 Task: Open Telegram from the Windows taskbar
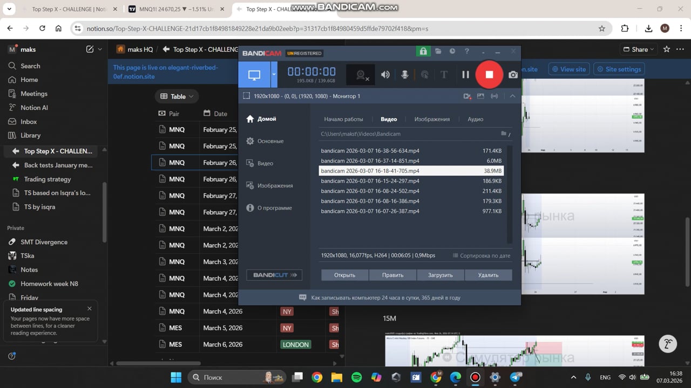[x=516, y=377]
